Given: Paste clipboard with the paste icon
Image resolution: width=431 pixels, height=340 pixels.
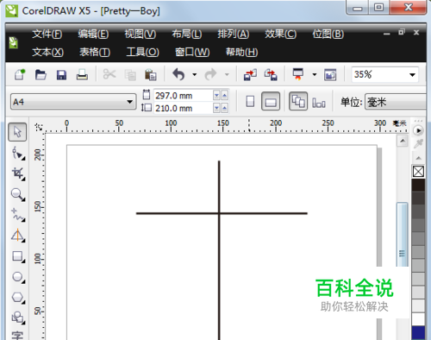Looking at the screenshot, I should (151, 75).
